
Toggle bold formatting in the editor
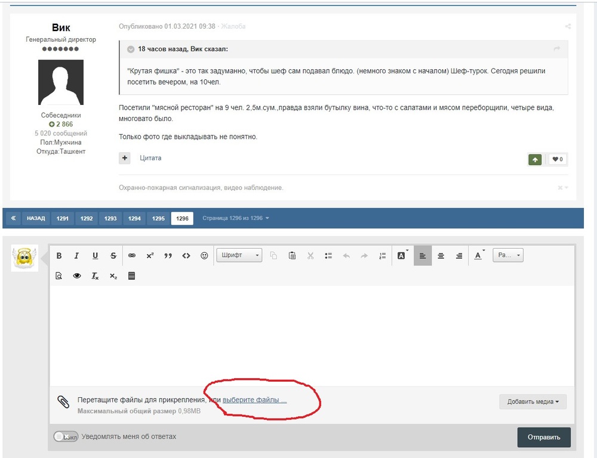point(59,256)
